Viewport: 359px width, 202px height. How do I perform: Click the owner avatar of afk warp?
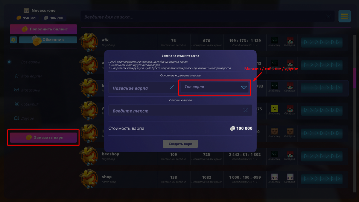click(x=274, y=40)
